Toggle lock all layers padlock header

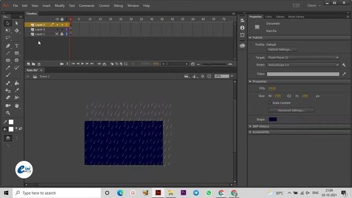tap(62, 19)
